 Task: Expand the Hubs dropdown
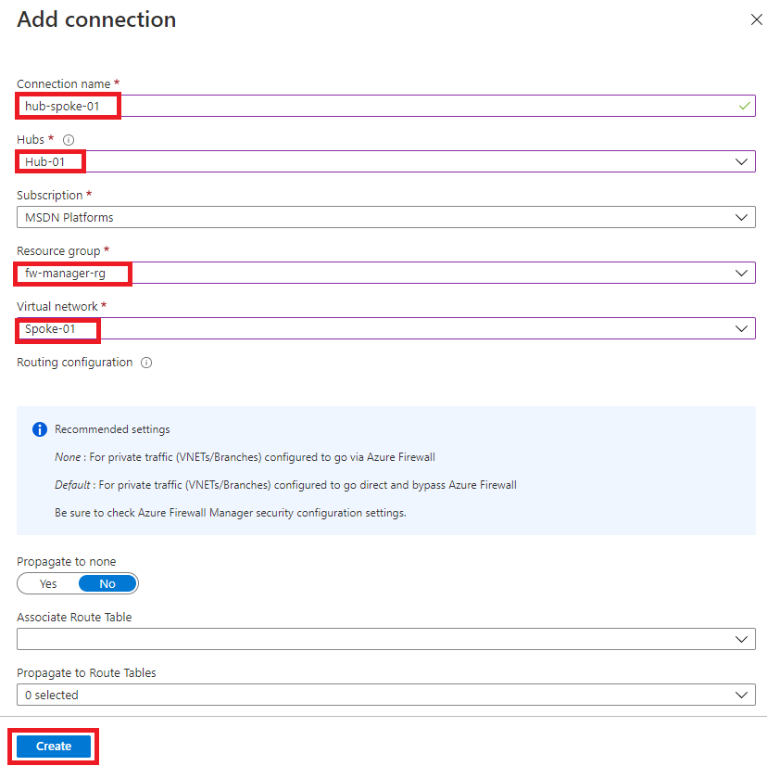741,160
